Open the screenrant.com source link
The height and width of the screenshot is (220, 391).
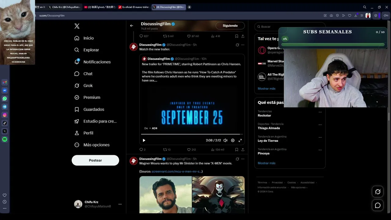177,171
